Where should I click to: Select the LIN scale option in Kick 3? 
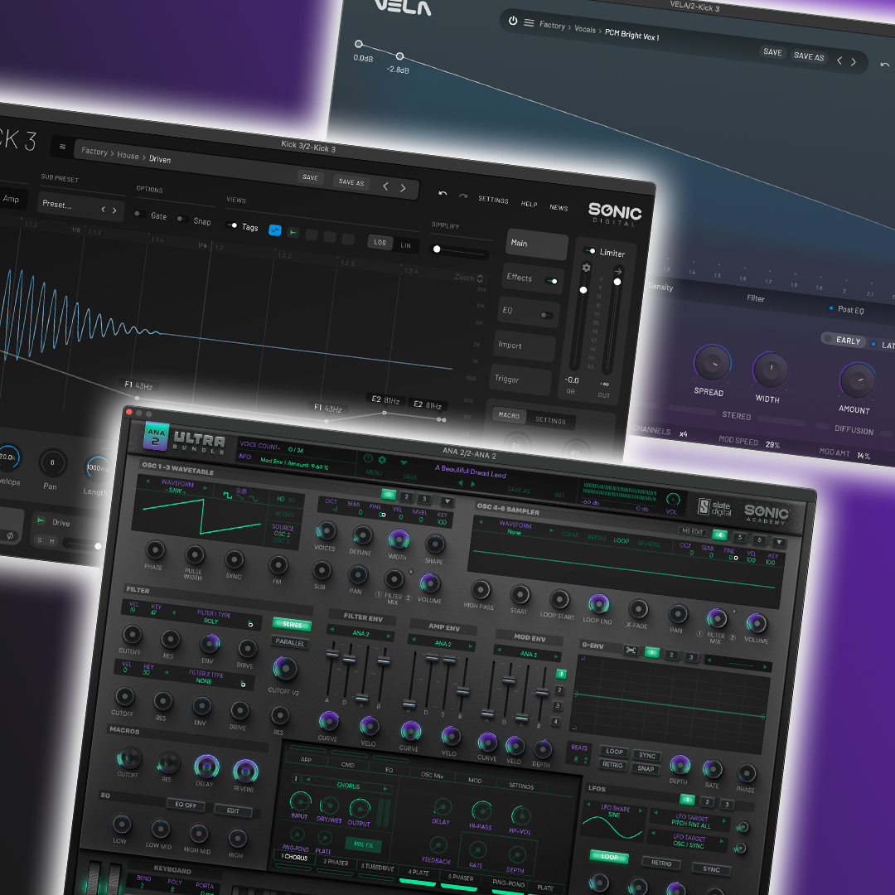[x=405, y=245]
